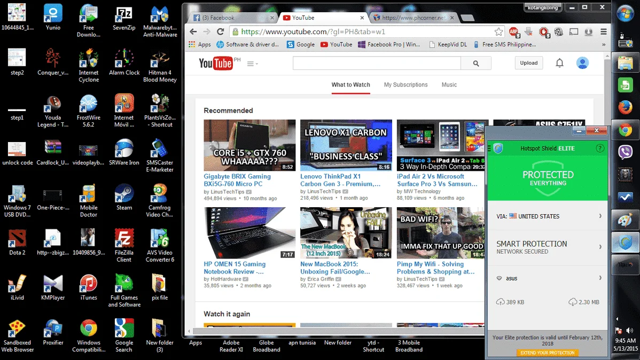
Task: Expand the asus network row
Action: point(548,278)
